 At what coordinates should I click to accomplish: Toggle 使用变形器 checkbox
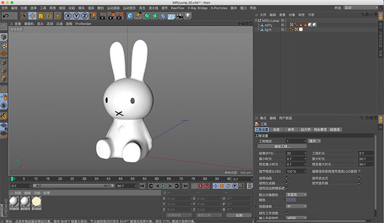pyautogui.click(x=359, y=183)
